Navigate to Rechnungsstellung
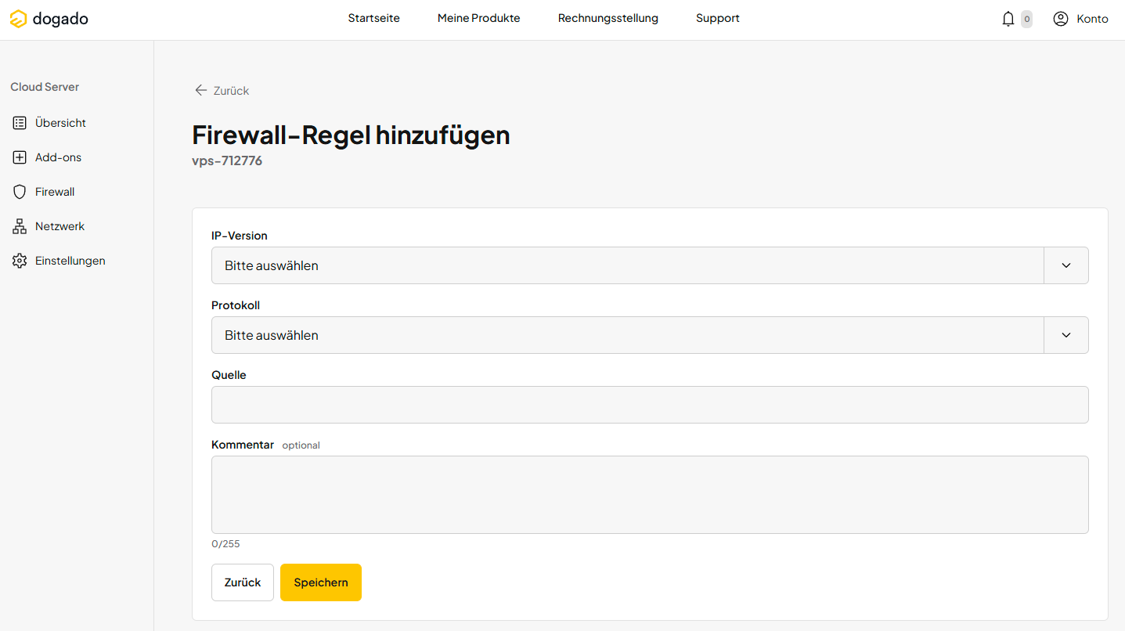Viewport: 1125px width, 631px height. pos(608,18)
